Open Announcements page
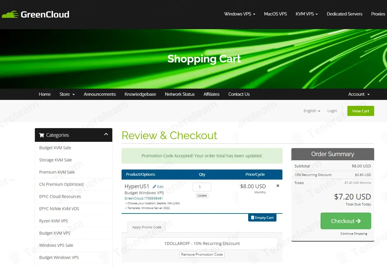387x267 pixels. point(100,94)
